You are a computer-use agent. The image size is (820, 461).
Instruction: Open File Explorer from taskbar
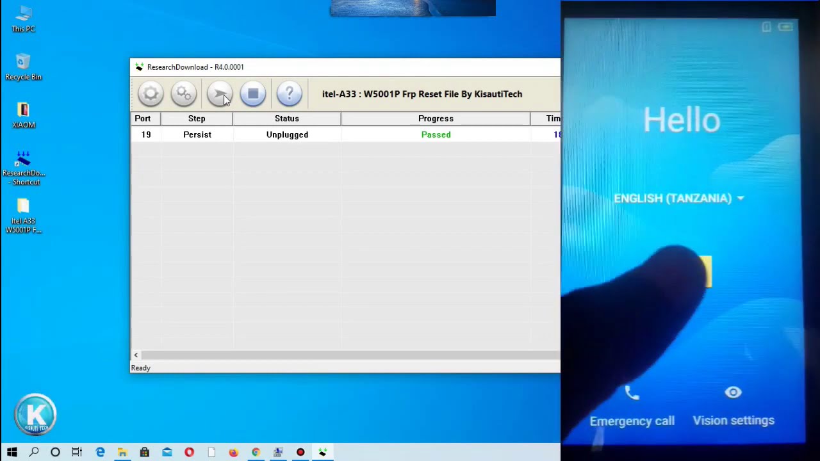pyautogui.click(x=122, y=452)
